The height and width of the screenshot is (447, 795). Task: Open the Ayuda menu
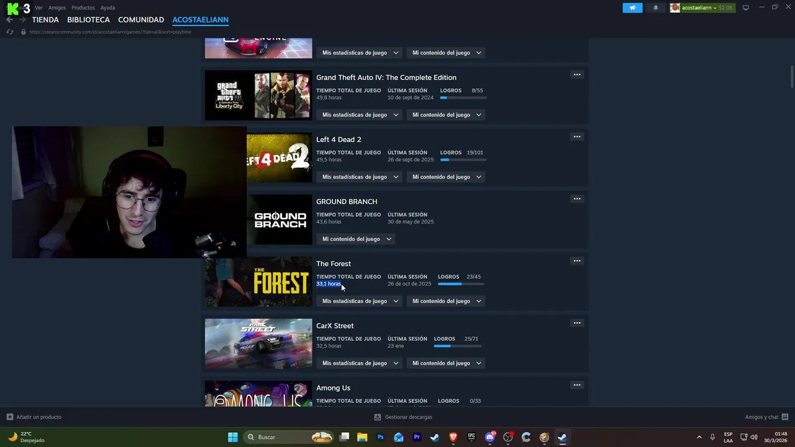[107, 7]
